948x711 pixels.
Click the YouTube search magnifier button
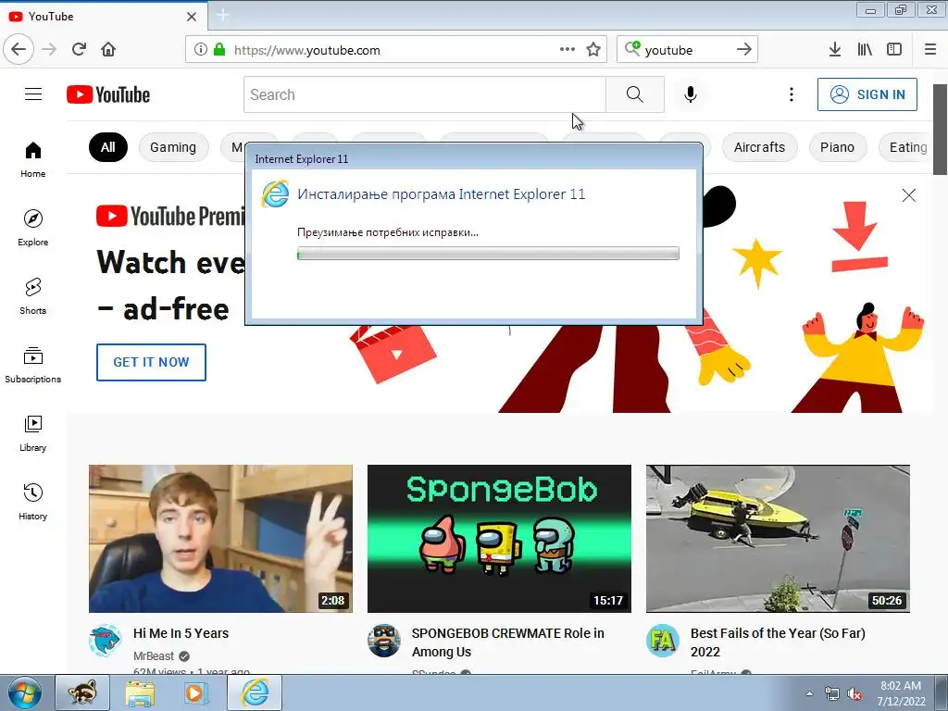[x=635, y=94]
